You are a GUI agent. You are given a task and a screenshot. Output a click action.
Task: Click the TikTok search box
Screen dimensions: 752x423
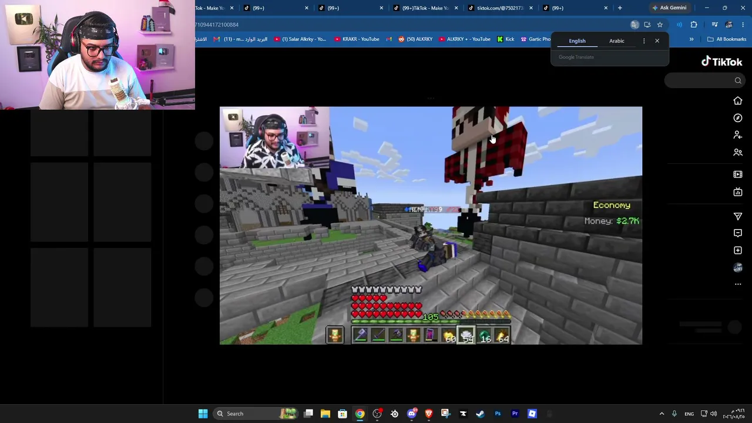click(705, 80)
